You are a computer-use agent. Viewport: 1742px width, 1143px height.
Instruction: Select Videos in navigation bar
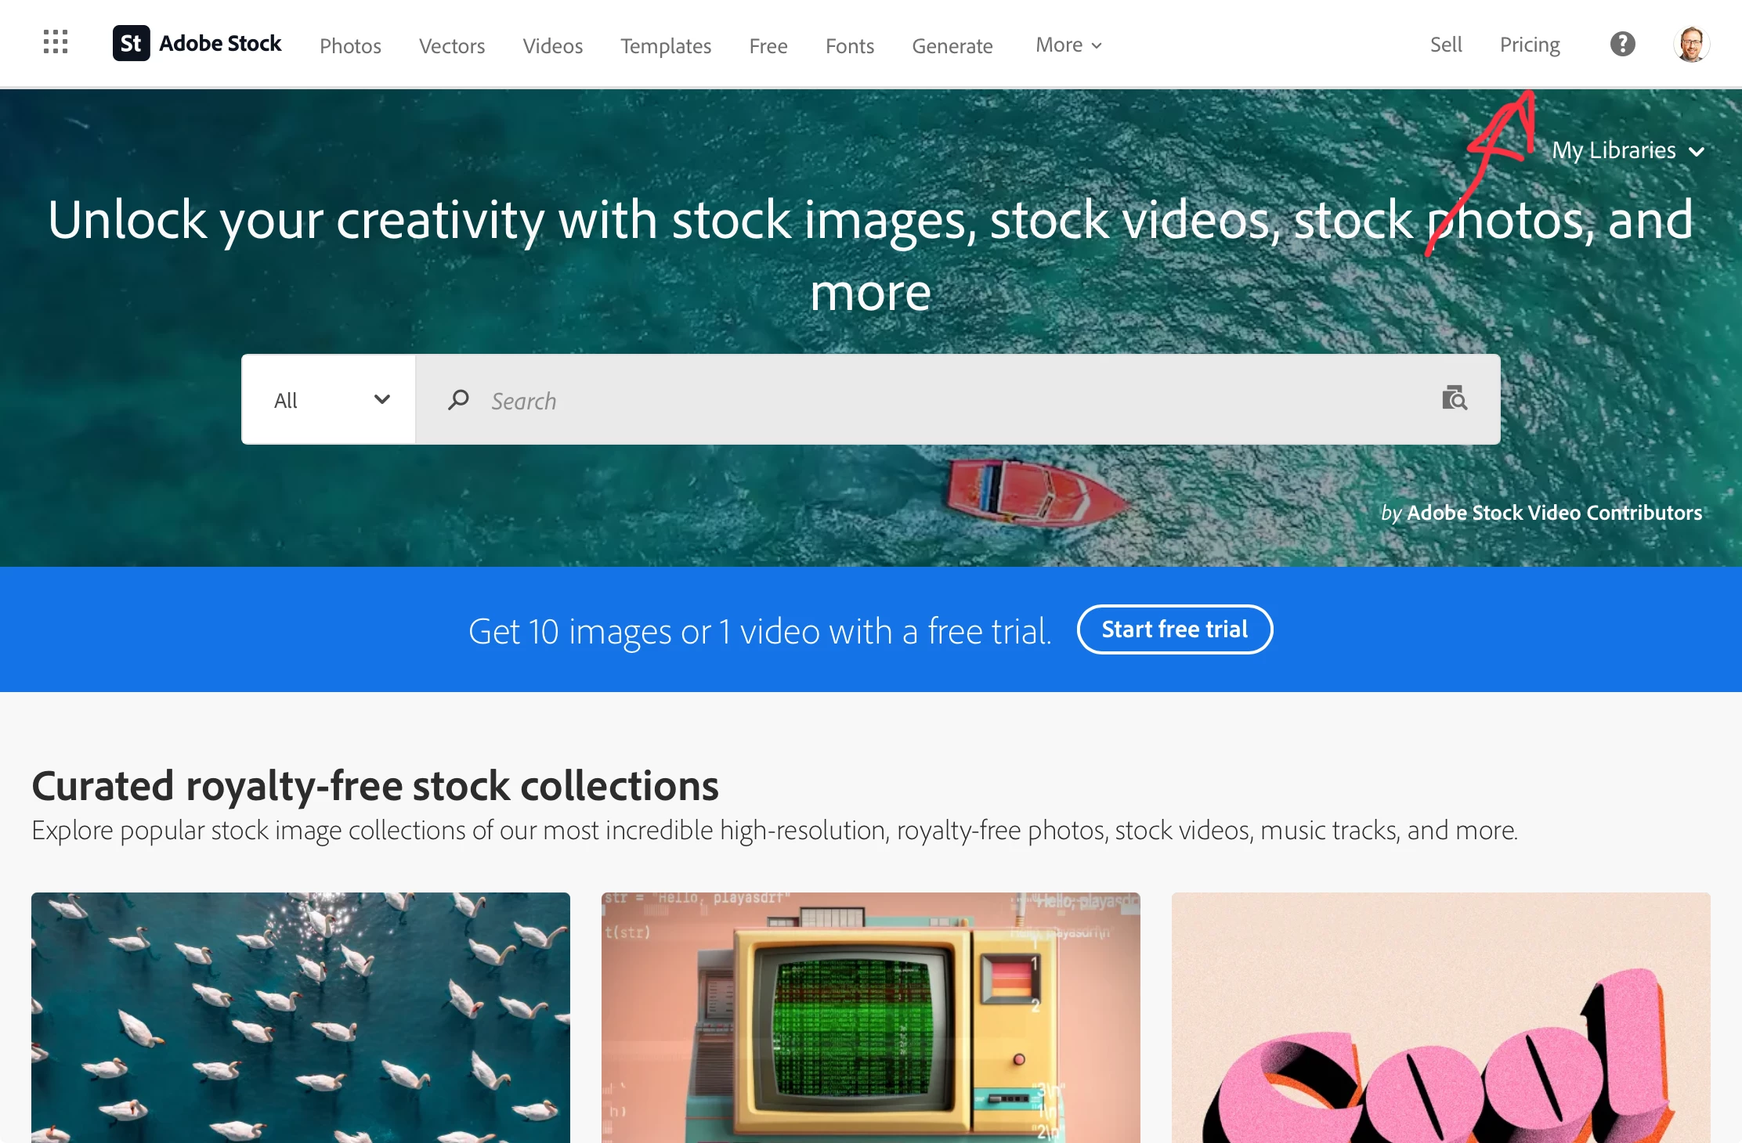553,45
